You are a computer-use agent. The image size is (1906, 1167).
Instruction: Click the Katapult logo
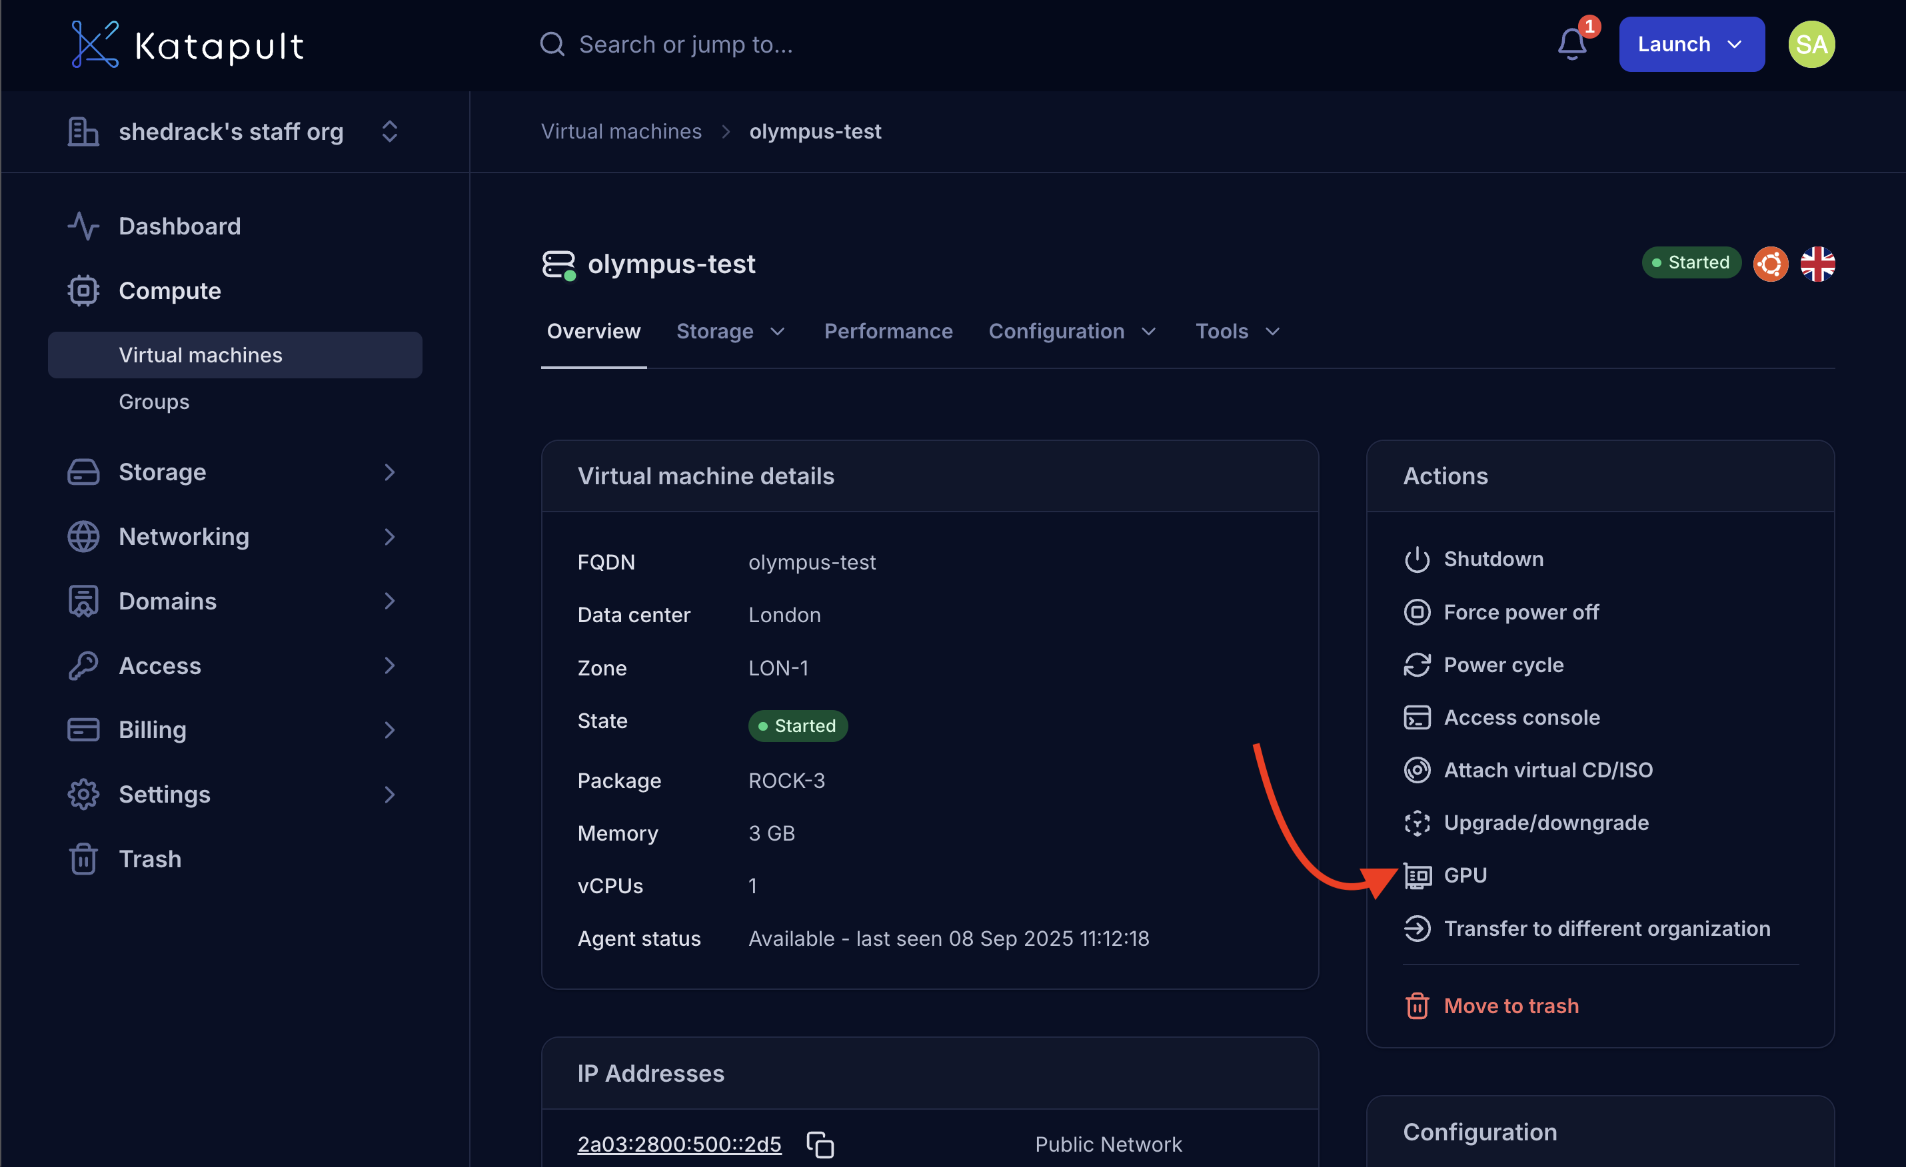click(187, 45)
